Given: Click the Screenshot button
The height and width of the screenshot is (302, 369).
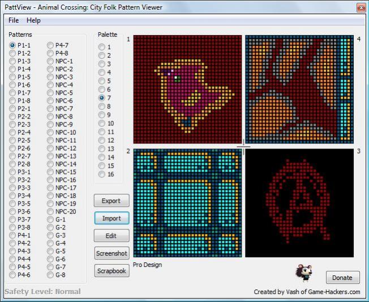Looking at the screenshot, I should 111,253.
